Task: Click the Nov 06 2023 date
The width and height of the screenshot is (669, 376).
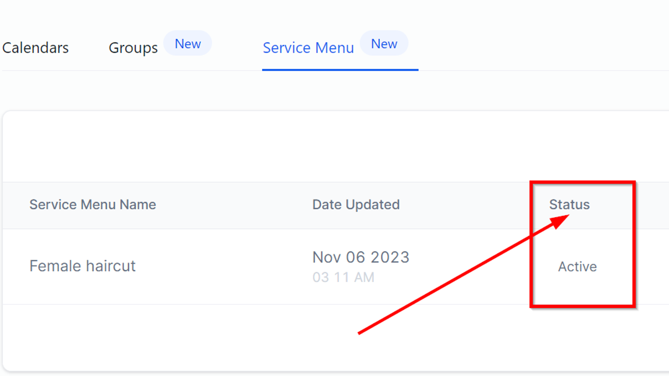Action: [361, 257]
